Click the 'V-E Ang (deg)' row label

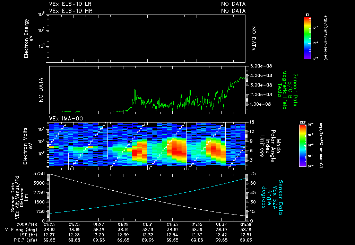tap(21, 230)
